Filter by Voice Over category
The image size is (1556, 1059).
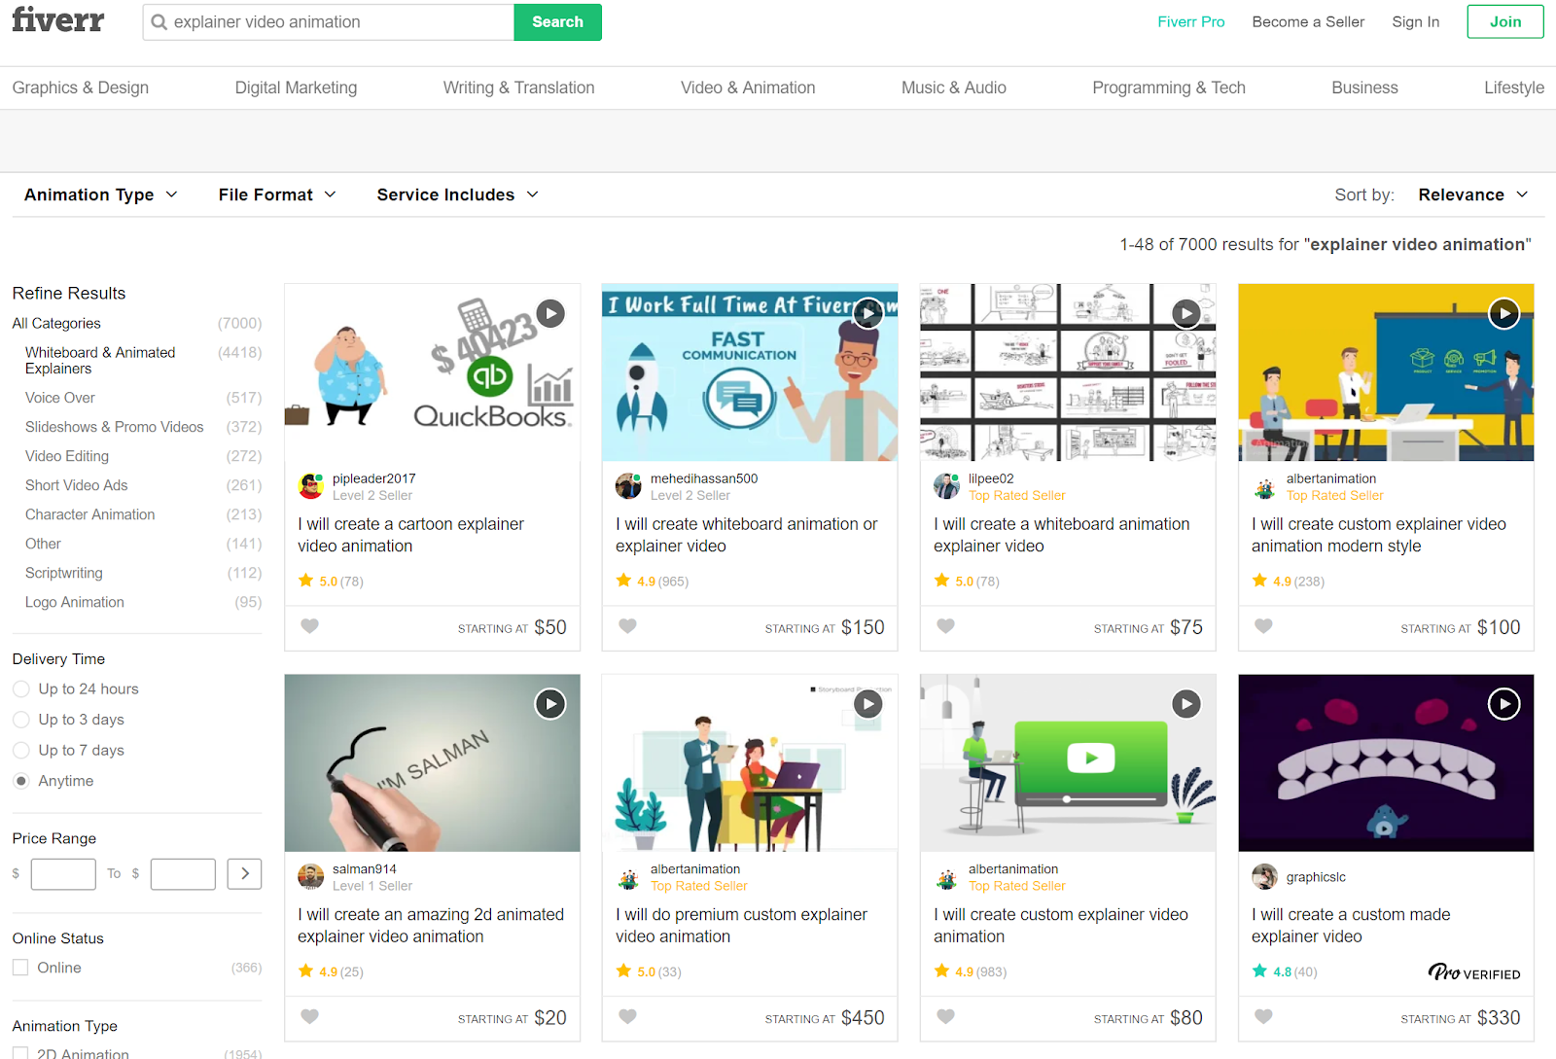click(60, 398)
